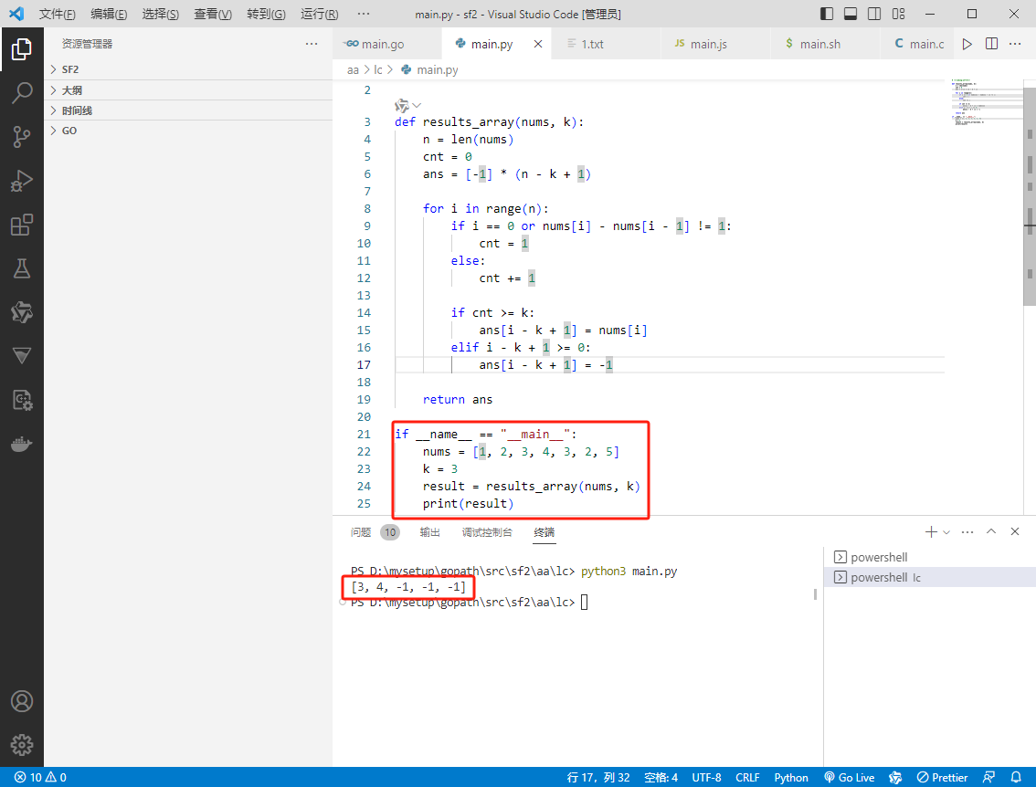The image size is (1036, 787).
Task: Change end of line CRLF
Action: (x=747, y=777)
